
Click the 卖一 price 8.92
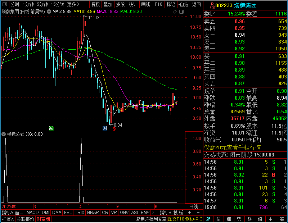pos(240,49)
